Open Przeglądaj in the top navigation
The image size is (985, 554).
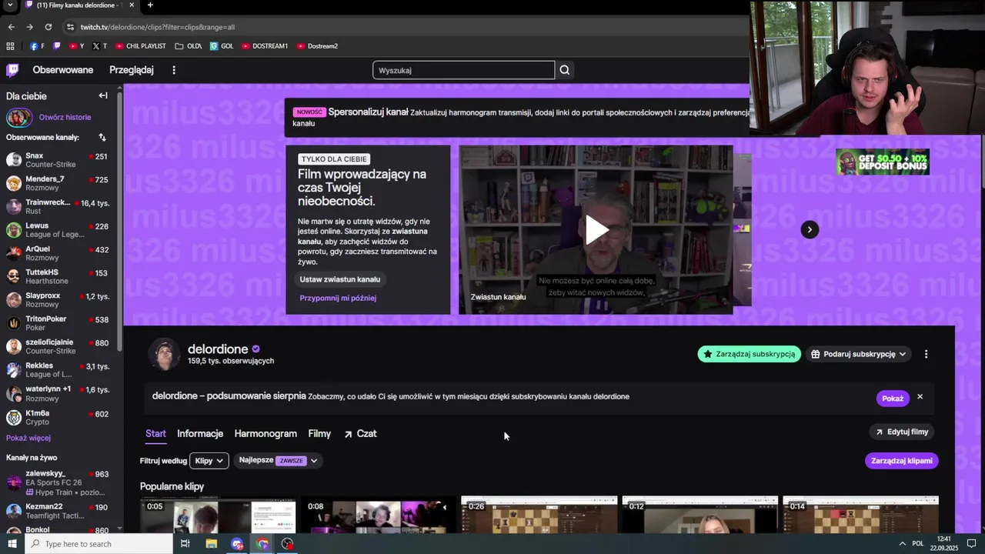point(132,70)
